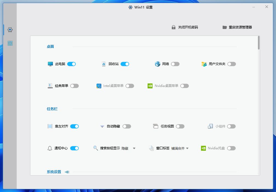Click the 通知中心 bell icon
The image size is (276, 192).
50,148
